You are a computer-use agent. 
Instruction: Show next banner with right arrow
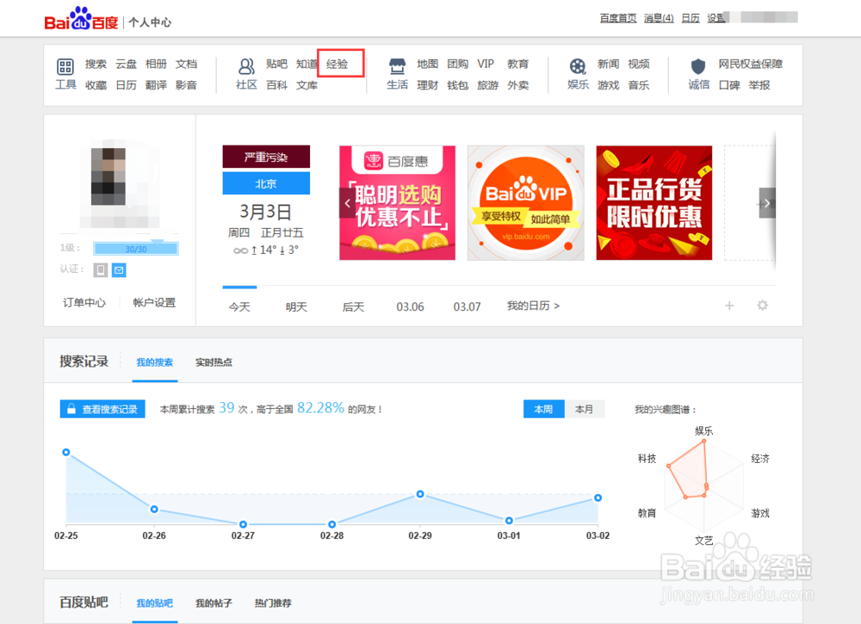pyautogui.click(x=767, y=203)
